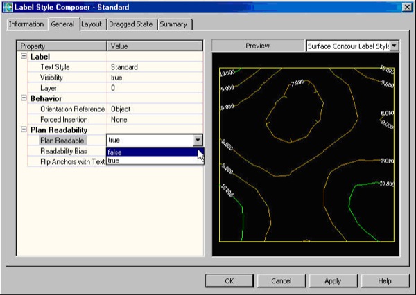The image size is (416, 295).
Task: Click the Preview header button
Action: pyautogui.click(x=258, y=46)
